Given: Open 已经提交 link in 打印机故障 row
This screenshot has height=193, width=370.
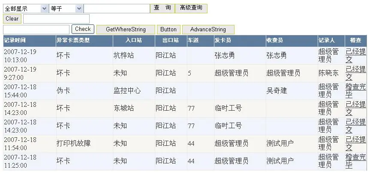Looking at the screenshot, I should click(355, 143).
